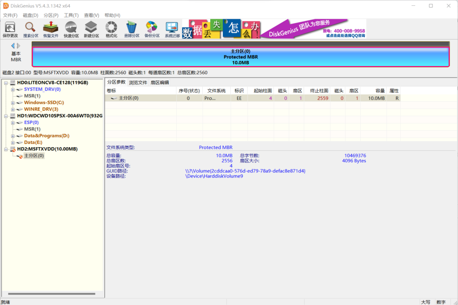Open the 工具(T) menu
Image resolution: width=458 pixels, height=305 pixels.
point(71,15)
